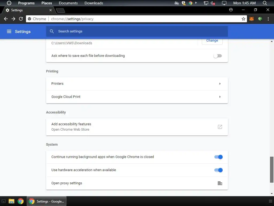Image resolution: width=274 pixels, height=206 pixels.
Task: Open the network display tray icon
Action: pyautogui.click(x=206, y=3)
